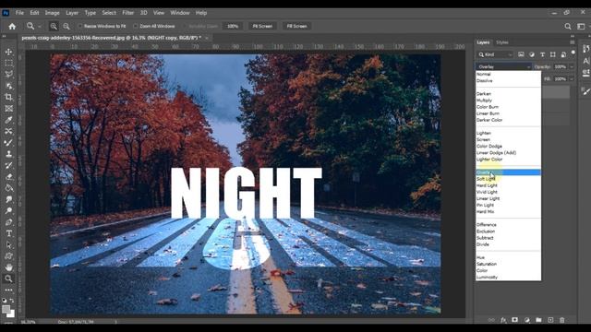Click the Delete layer trash icon
The height and width of the screenshot is (332, 591).
(x=562, y=320)
